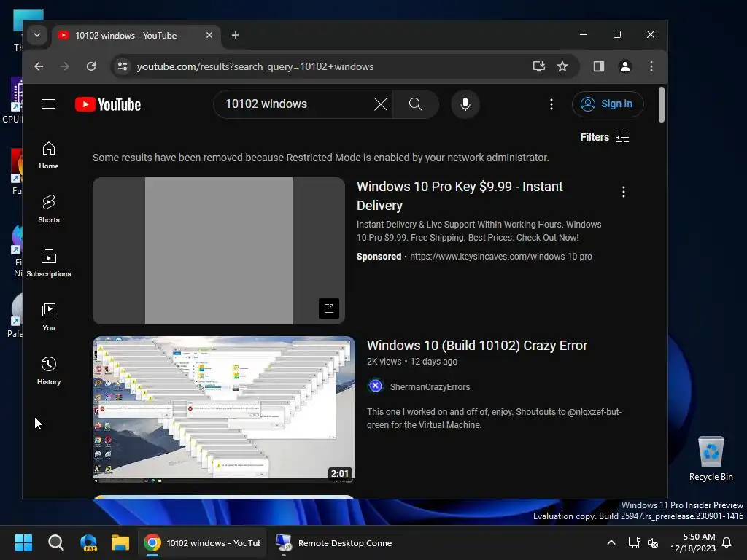747x560 pixels.
Task: Open Chrome profile icon
Action: 624,66
